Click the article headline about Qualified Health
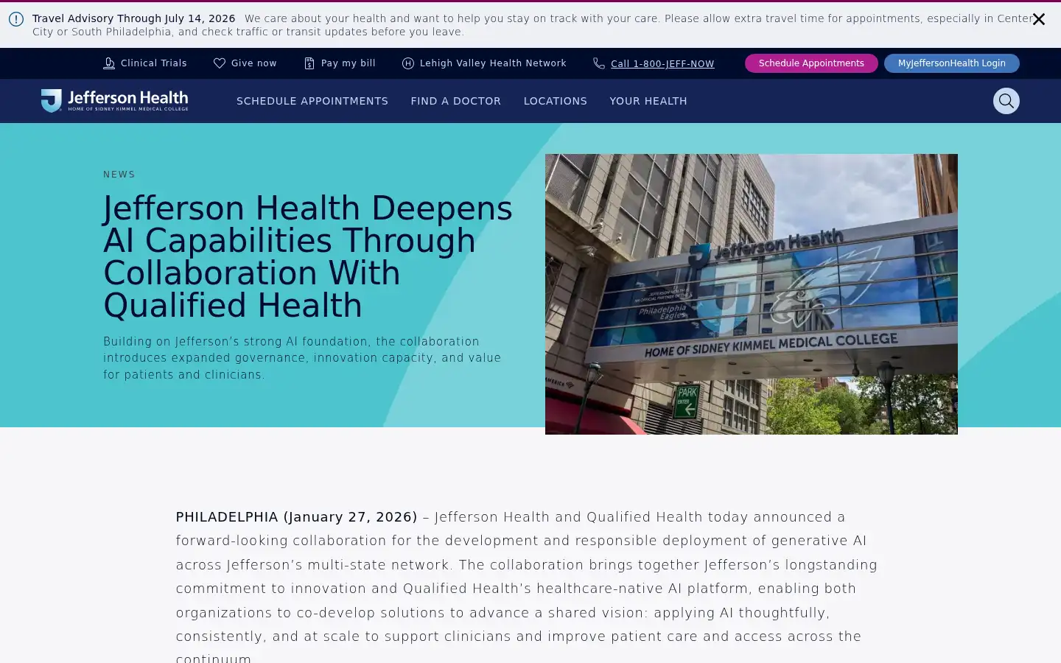Screen dimensions: 1061x663 [308, 256]
